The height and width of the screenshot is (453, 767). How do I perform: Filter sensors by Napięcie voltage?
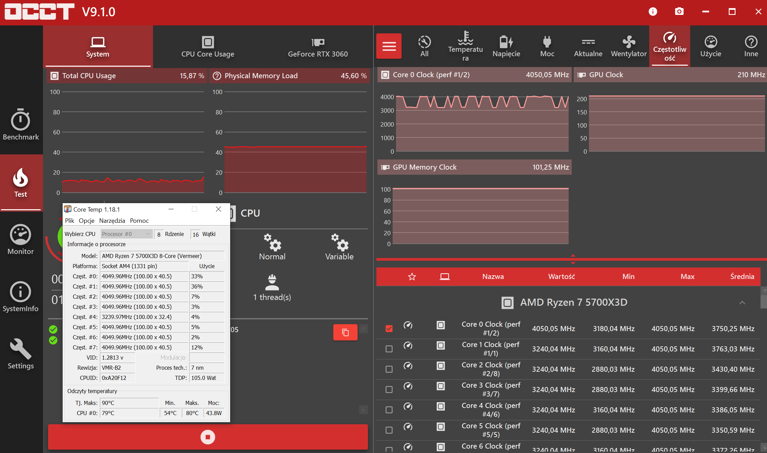tap(506, 46)
